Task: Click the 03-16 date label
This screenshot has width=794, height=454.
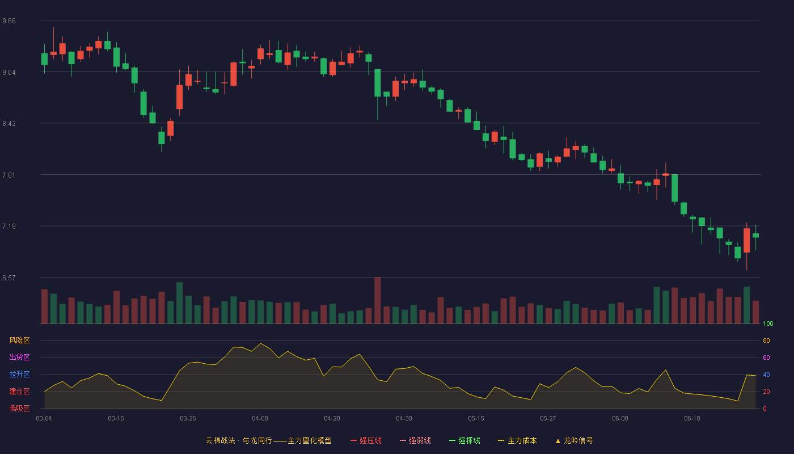Action: pyautogui.click(x=116, y=418)
